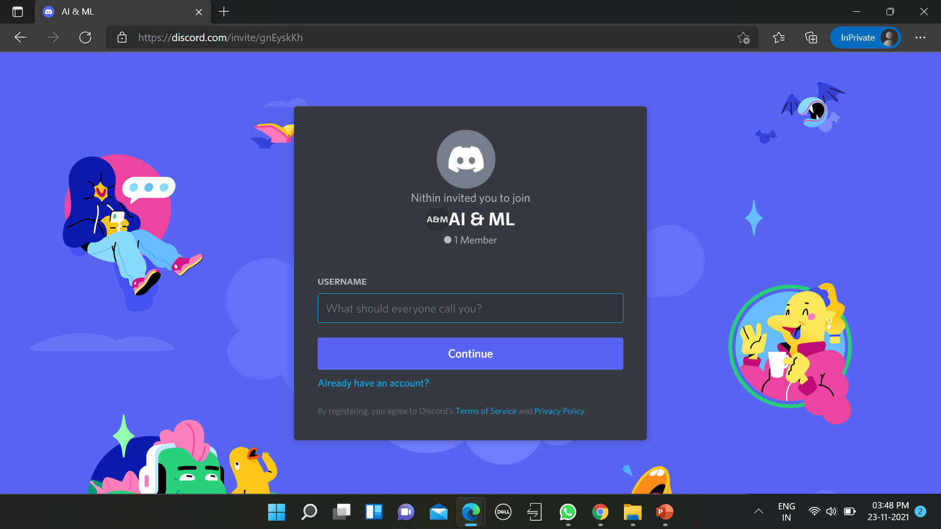Click the Already have an account link
Screen dimensions: 941x529
[373, 383]
